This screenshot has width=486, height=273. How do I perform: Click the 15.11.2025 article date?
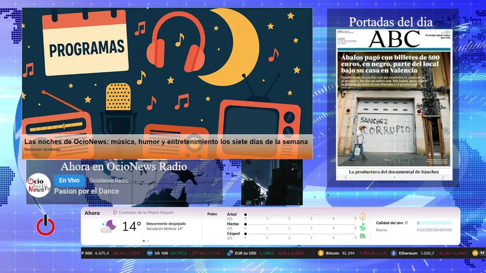click(32, 155)
